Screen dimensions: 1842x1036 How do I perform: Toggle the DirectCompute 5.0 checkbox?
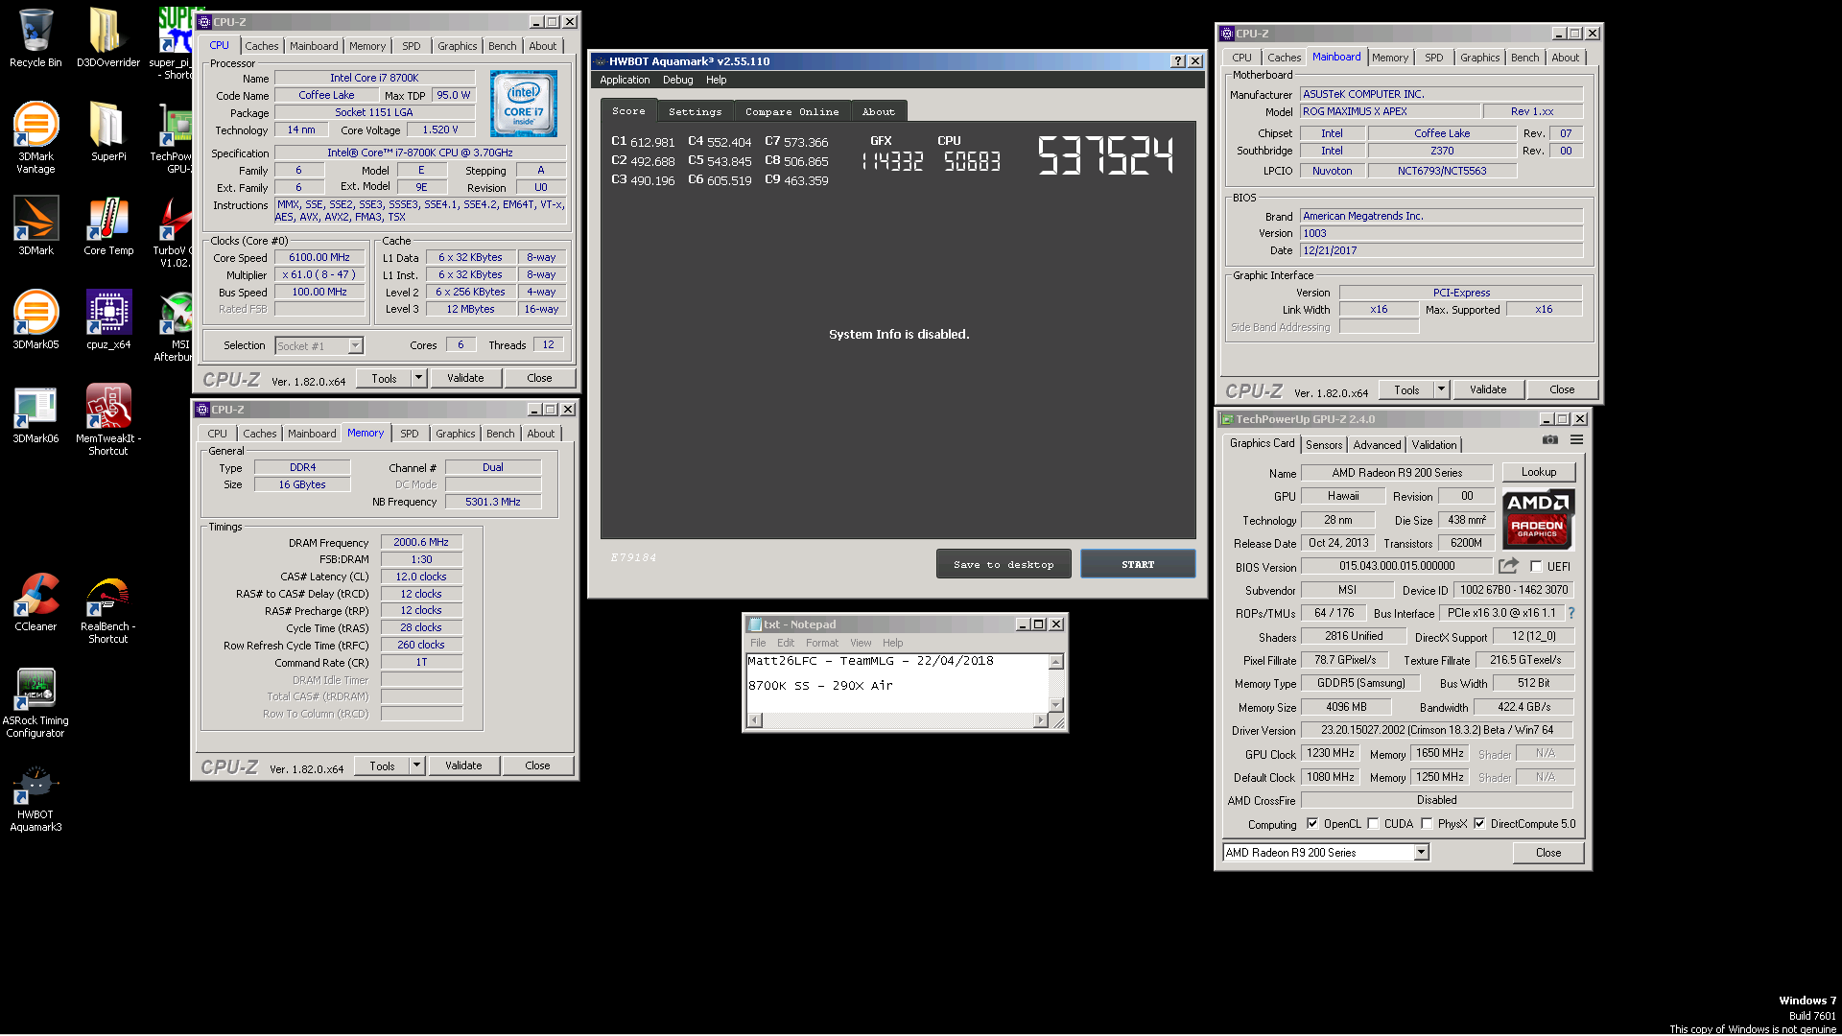1479,824
